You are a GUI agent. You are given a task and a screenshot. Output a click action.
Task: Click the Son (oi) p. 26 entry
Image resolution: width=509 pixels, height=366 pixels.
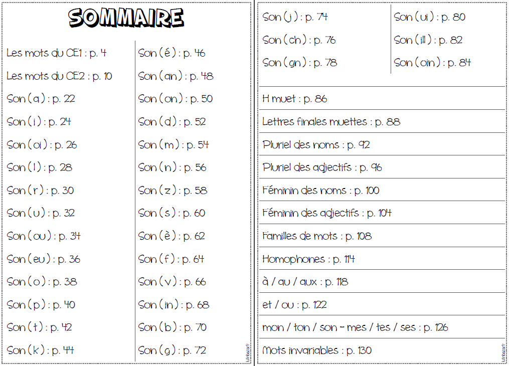tap(42, 145)
